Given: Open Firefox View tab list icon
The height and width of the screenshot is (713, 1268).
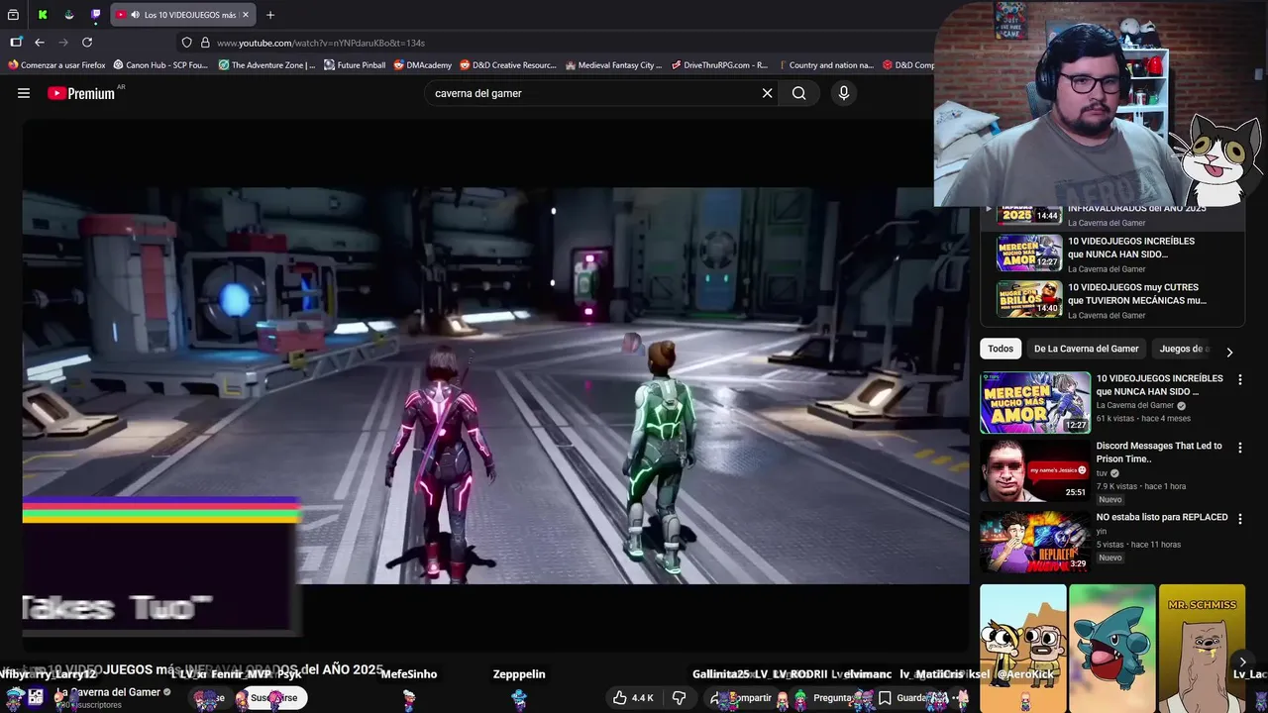Looking at the screenshot, I should pyautogui.click(x=13, y=15).
